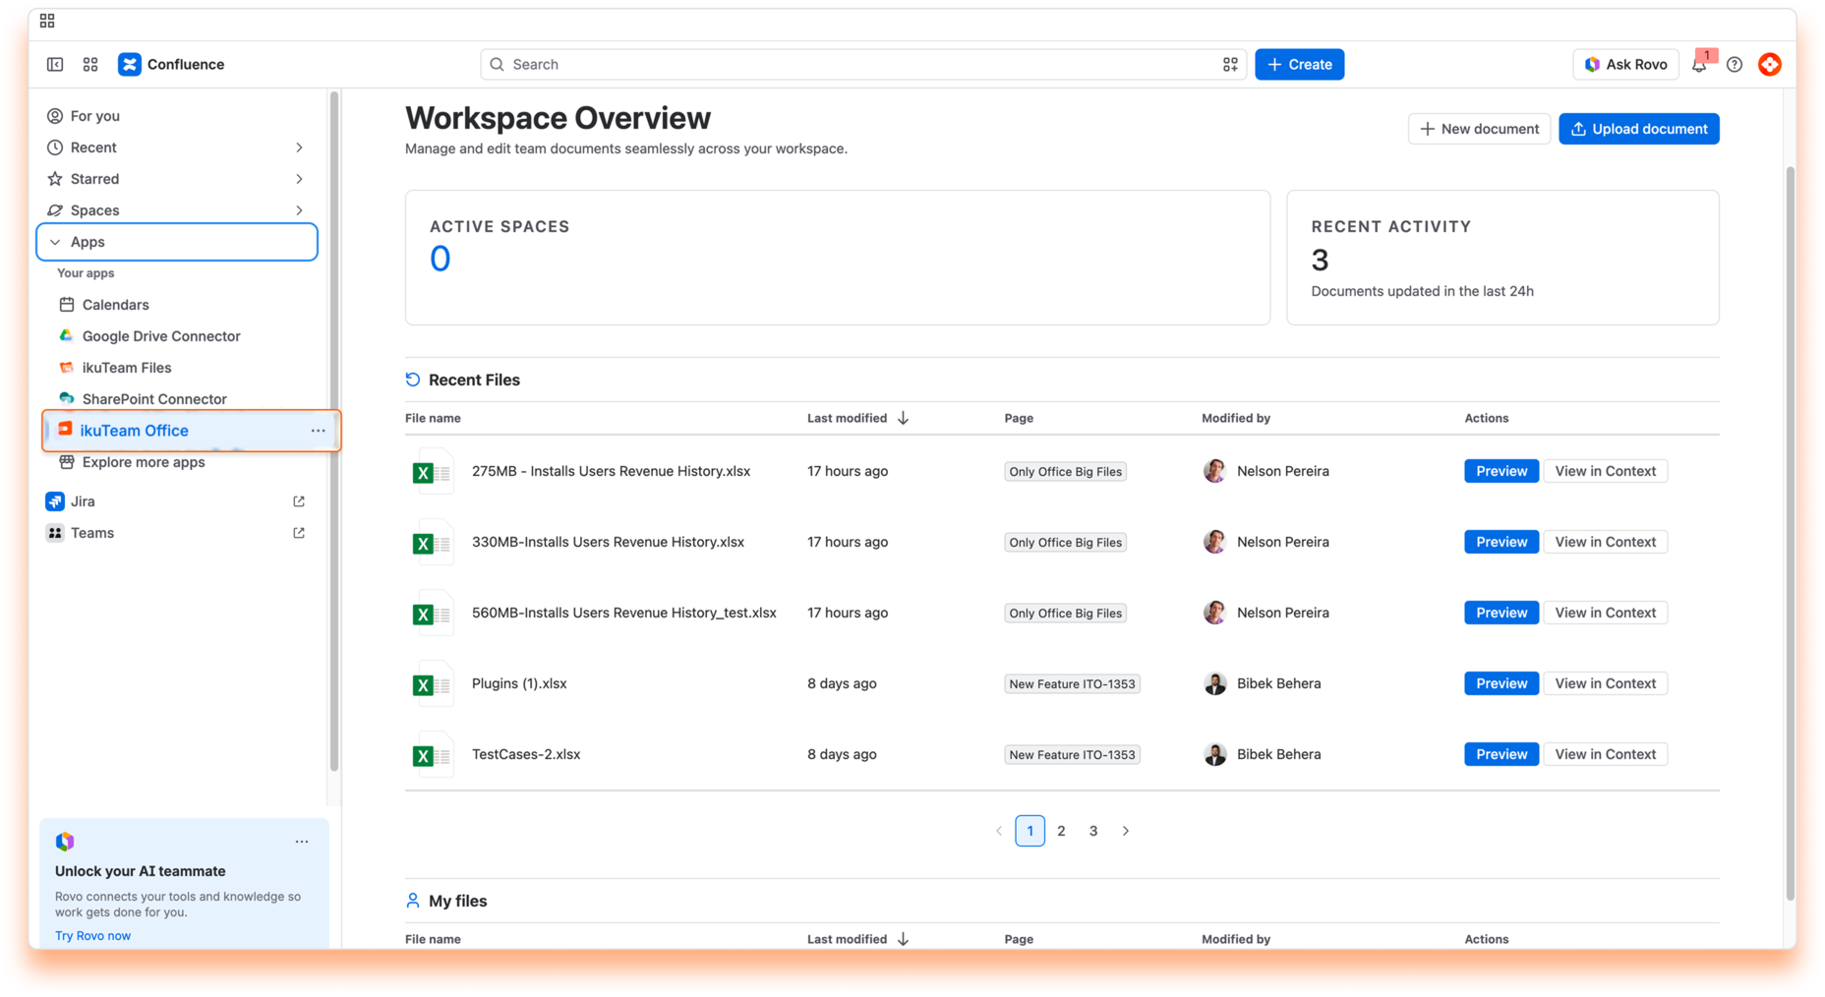Click the Excel icon for Plugins (1).xlsx
Viewport: 1825px width, 997px height.
coord(432,684)
